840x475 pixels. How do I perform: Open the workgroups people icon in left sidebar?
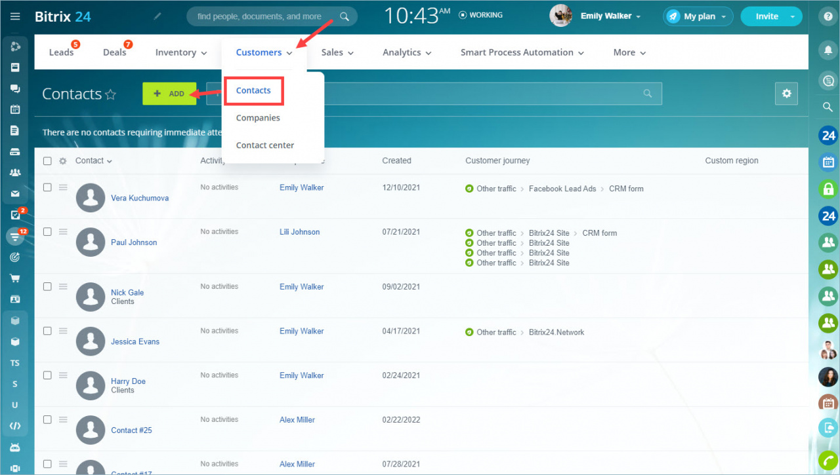coord(15,173)
